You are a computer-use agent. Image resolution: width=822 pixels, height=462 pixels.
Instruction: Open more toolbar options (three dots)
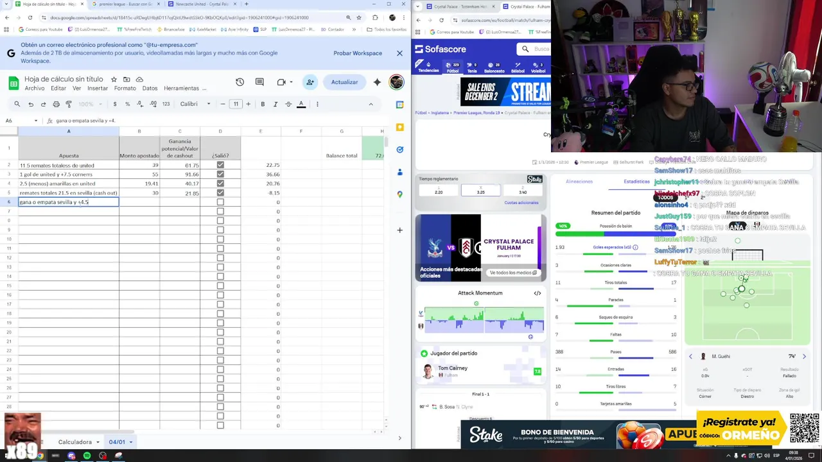point(317,104)
